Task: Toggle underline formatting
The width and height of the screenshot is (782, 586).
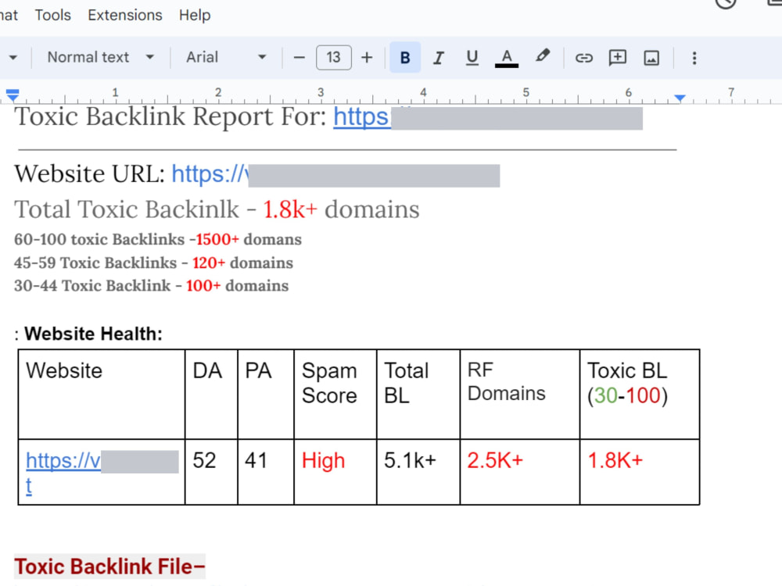Action: pyautogui.click(x=472, y=58)
